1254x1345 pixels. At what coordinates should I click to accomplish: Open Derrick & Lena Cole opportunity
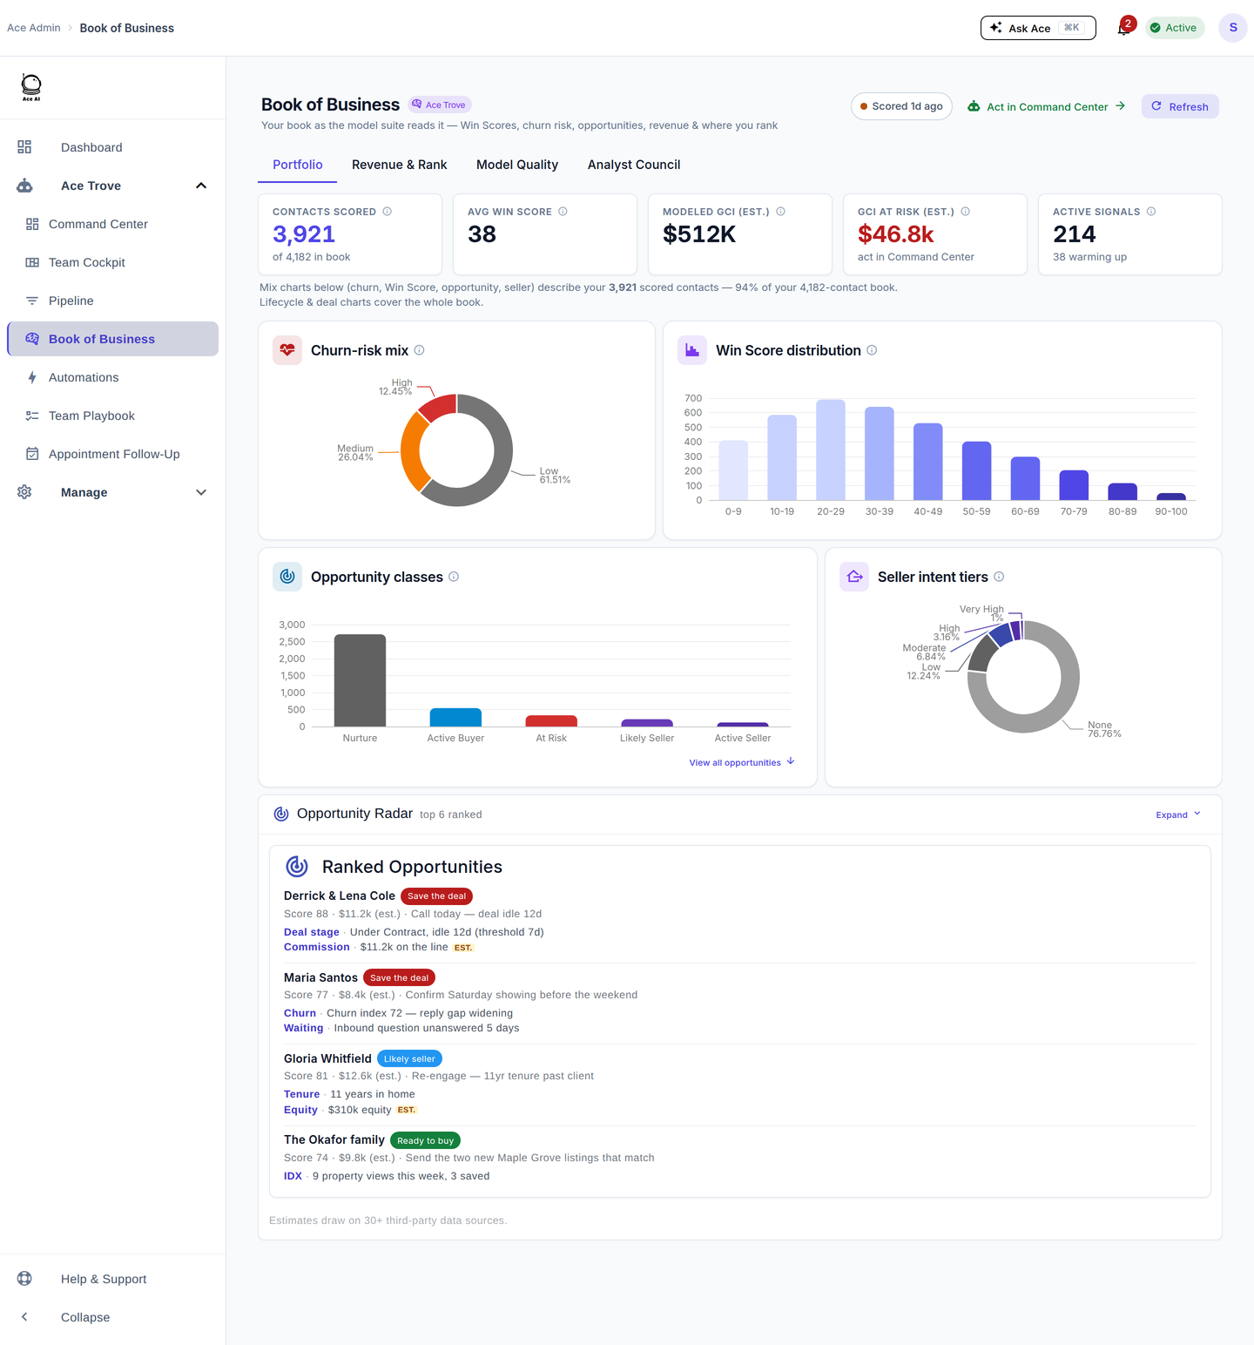[340, 896]
